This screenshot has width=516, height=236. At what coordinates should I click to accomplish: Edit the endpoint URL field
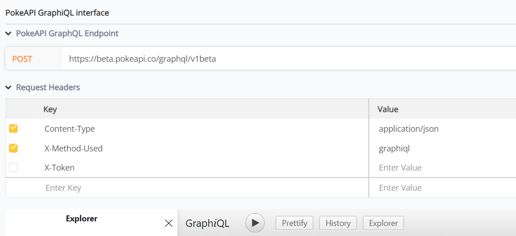coord(289,59)
